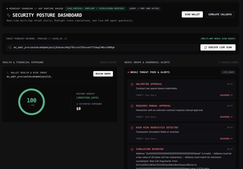This screenshot has width=243, height=169.
Task: Click the 100 health score ring gauge
Action: click(x=31, y=102)
